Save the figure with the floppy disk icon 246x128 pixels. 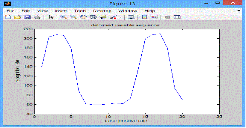click(27, 17)
